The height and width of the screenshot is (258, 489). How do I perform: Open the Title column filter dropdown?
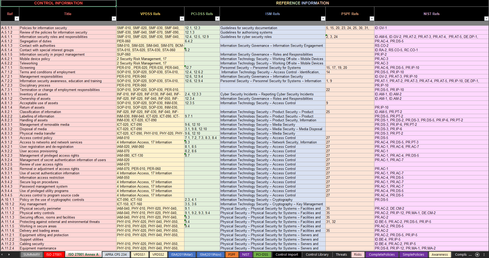[x=114, y=18]
